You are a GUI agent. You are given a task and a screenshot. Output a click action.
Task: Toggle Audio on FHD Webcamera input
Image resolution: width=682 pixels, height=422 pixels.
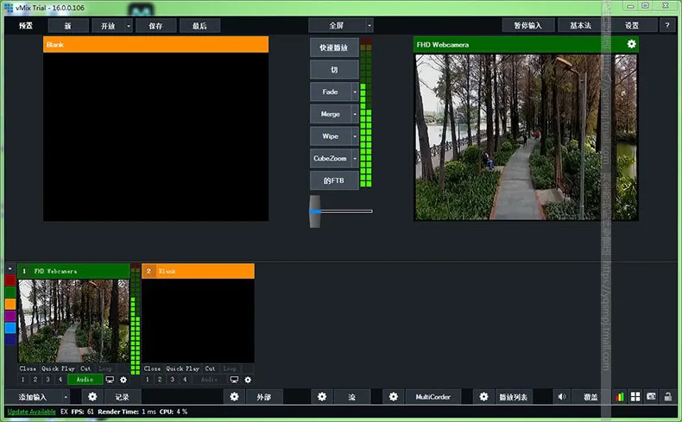coord(85,380)
